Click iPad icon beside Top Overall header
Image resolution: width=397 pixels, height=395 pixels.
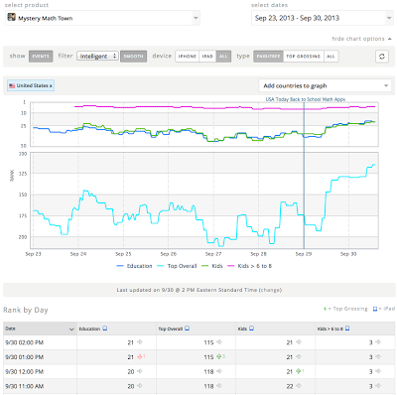(x=187, y=329)
